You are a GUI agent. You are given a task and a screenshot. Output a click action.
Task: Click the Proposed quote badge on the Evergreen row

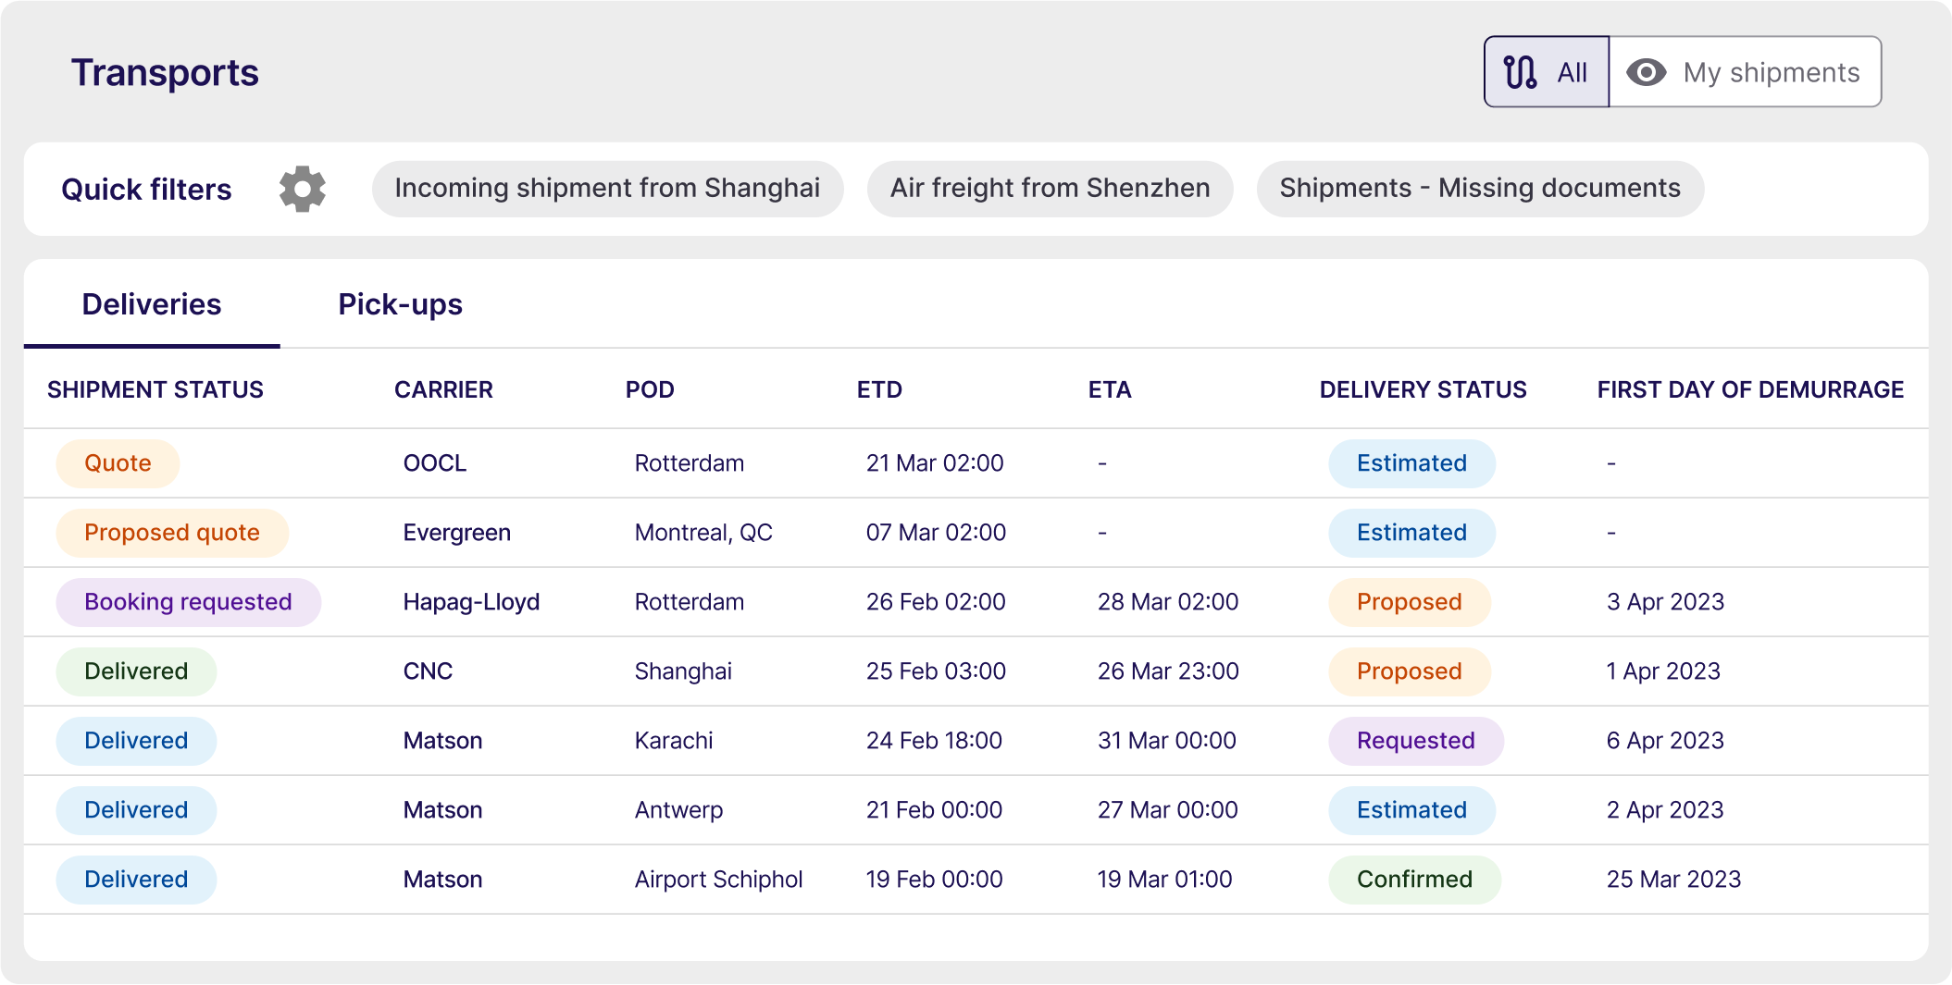pos(171,532)
